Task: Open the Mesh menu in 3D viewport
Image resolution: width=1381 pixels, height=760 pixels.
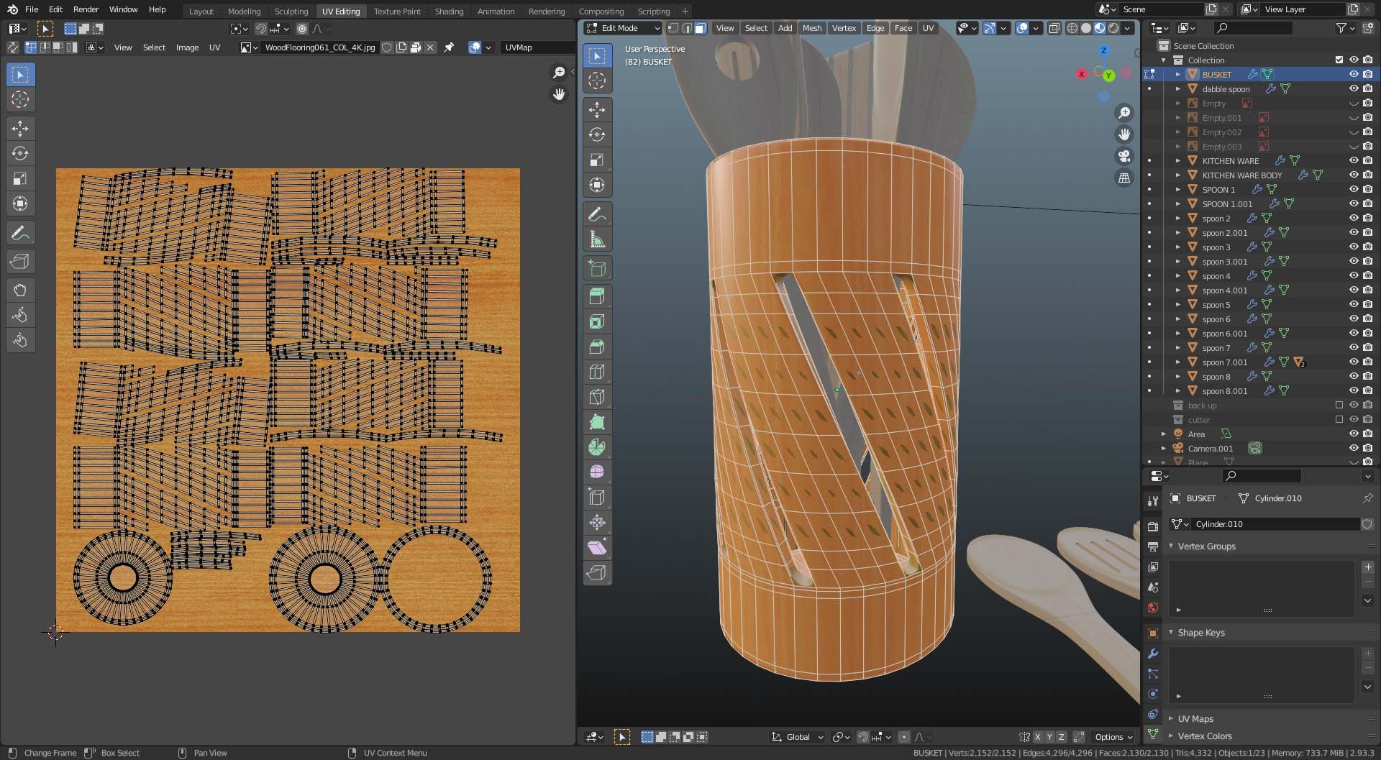Action: point(812,28)
